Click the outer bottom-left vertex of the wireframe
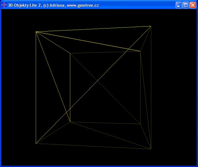The image size is (198, 167). pos(36,143)
